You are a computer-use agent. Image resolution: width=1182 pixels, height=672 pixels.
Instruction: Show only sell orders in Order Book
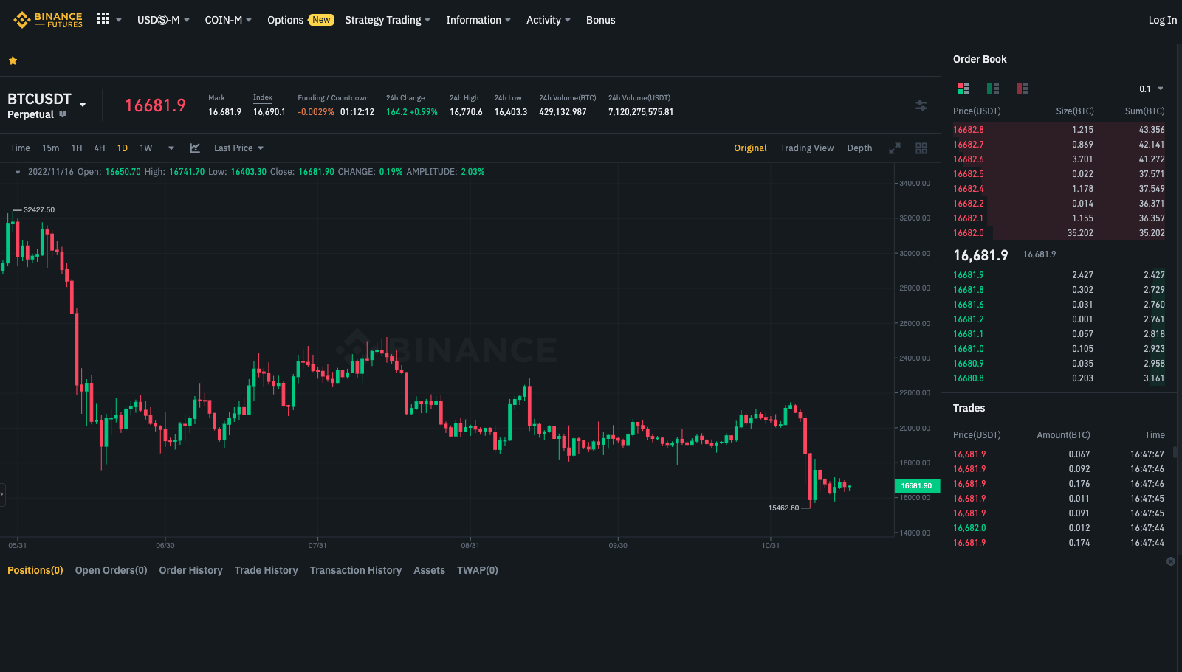1023,89
